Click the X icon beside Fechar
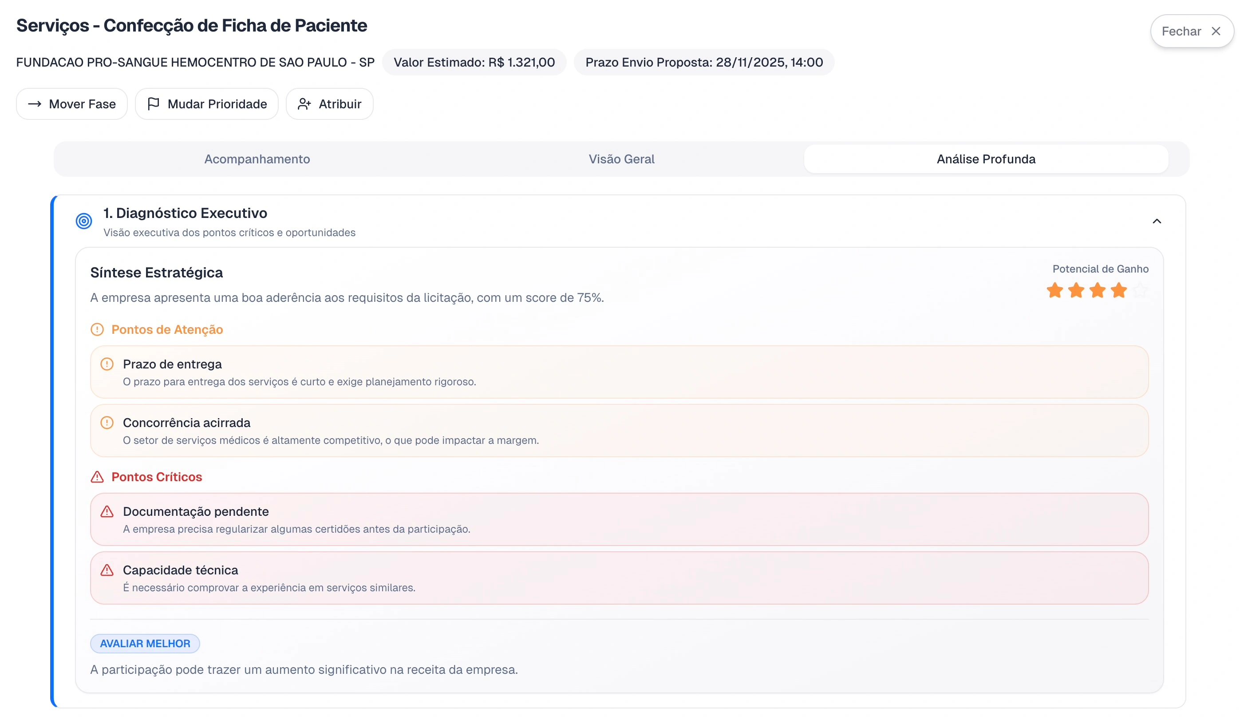The width and height of the screenshot is (1240, 720). pyautogui.click(x=1216, y=32)
